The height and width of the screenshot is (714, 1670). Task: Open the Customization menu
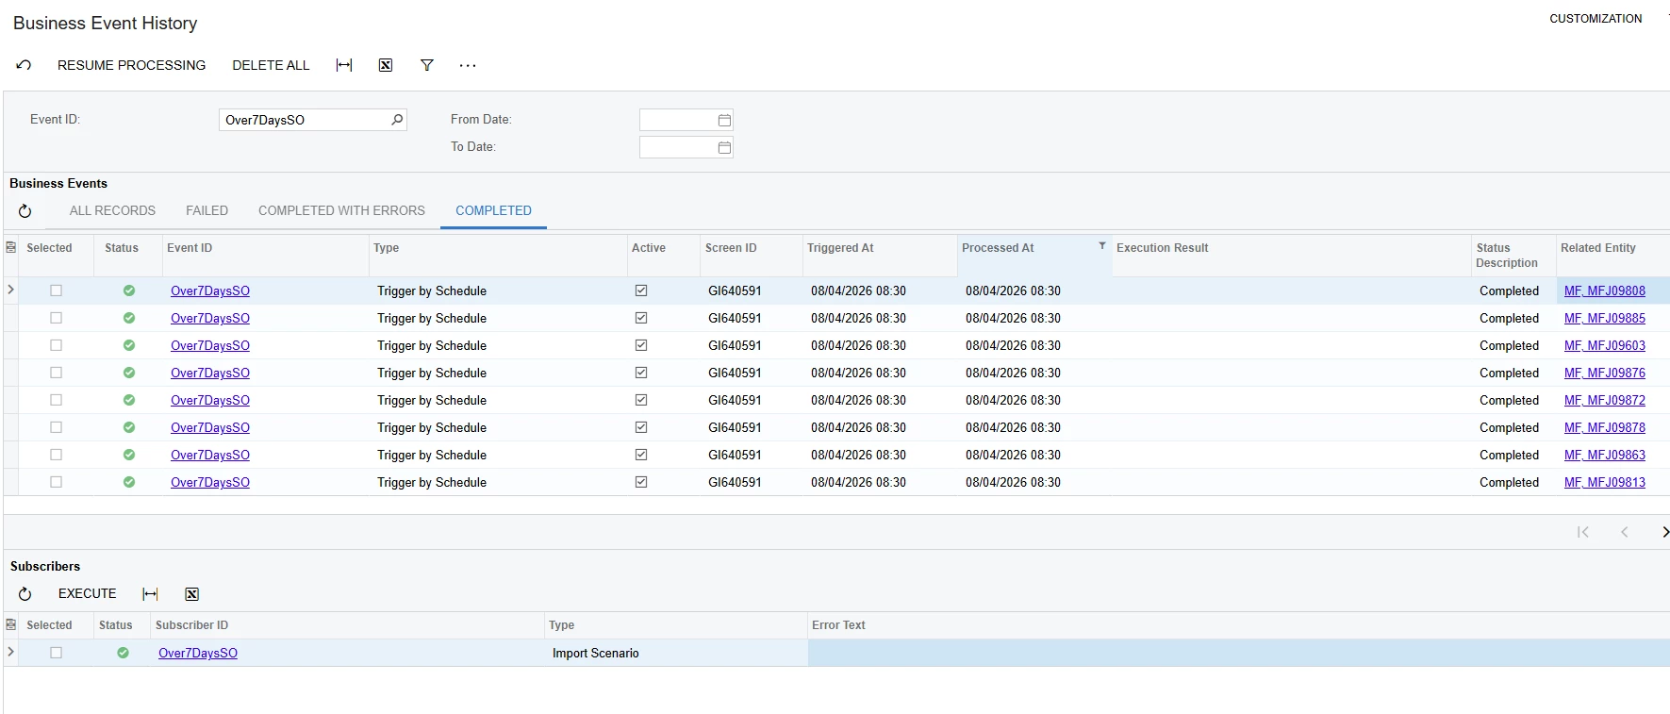coord(1596,19)
